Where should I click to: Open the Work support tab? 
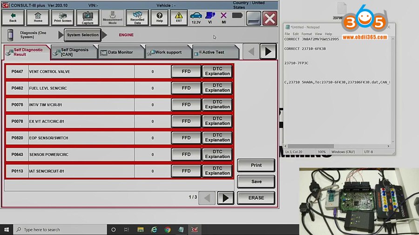click(x=168, y=52)
